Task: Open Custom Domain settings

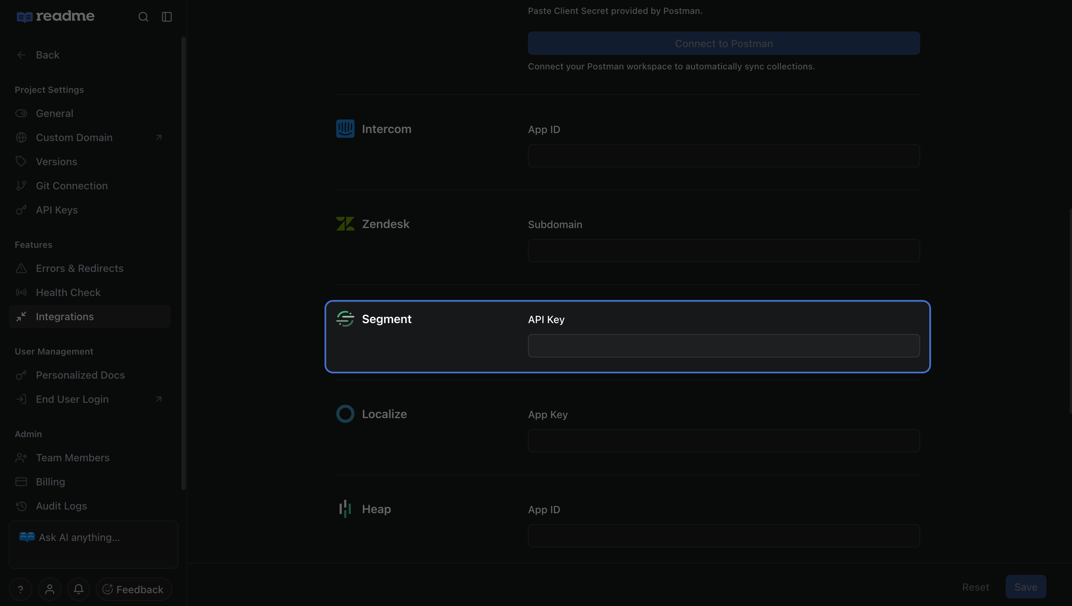Action: 90,137
